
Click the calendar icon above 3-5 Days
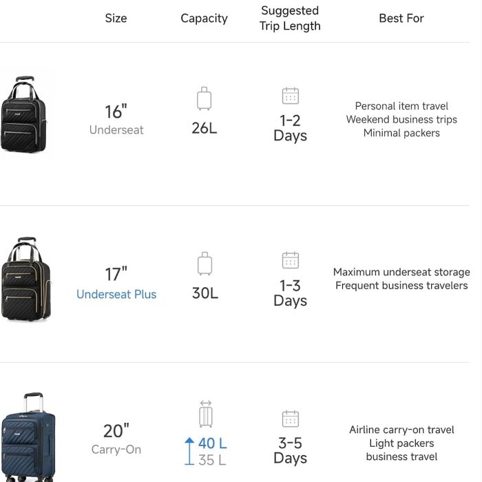click(x=290, y=419)
